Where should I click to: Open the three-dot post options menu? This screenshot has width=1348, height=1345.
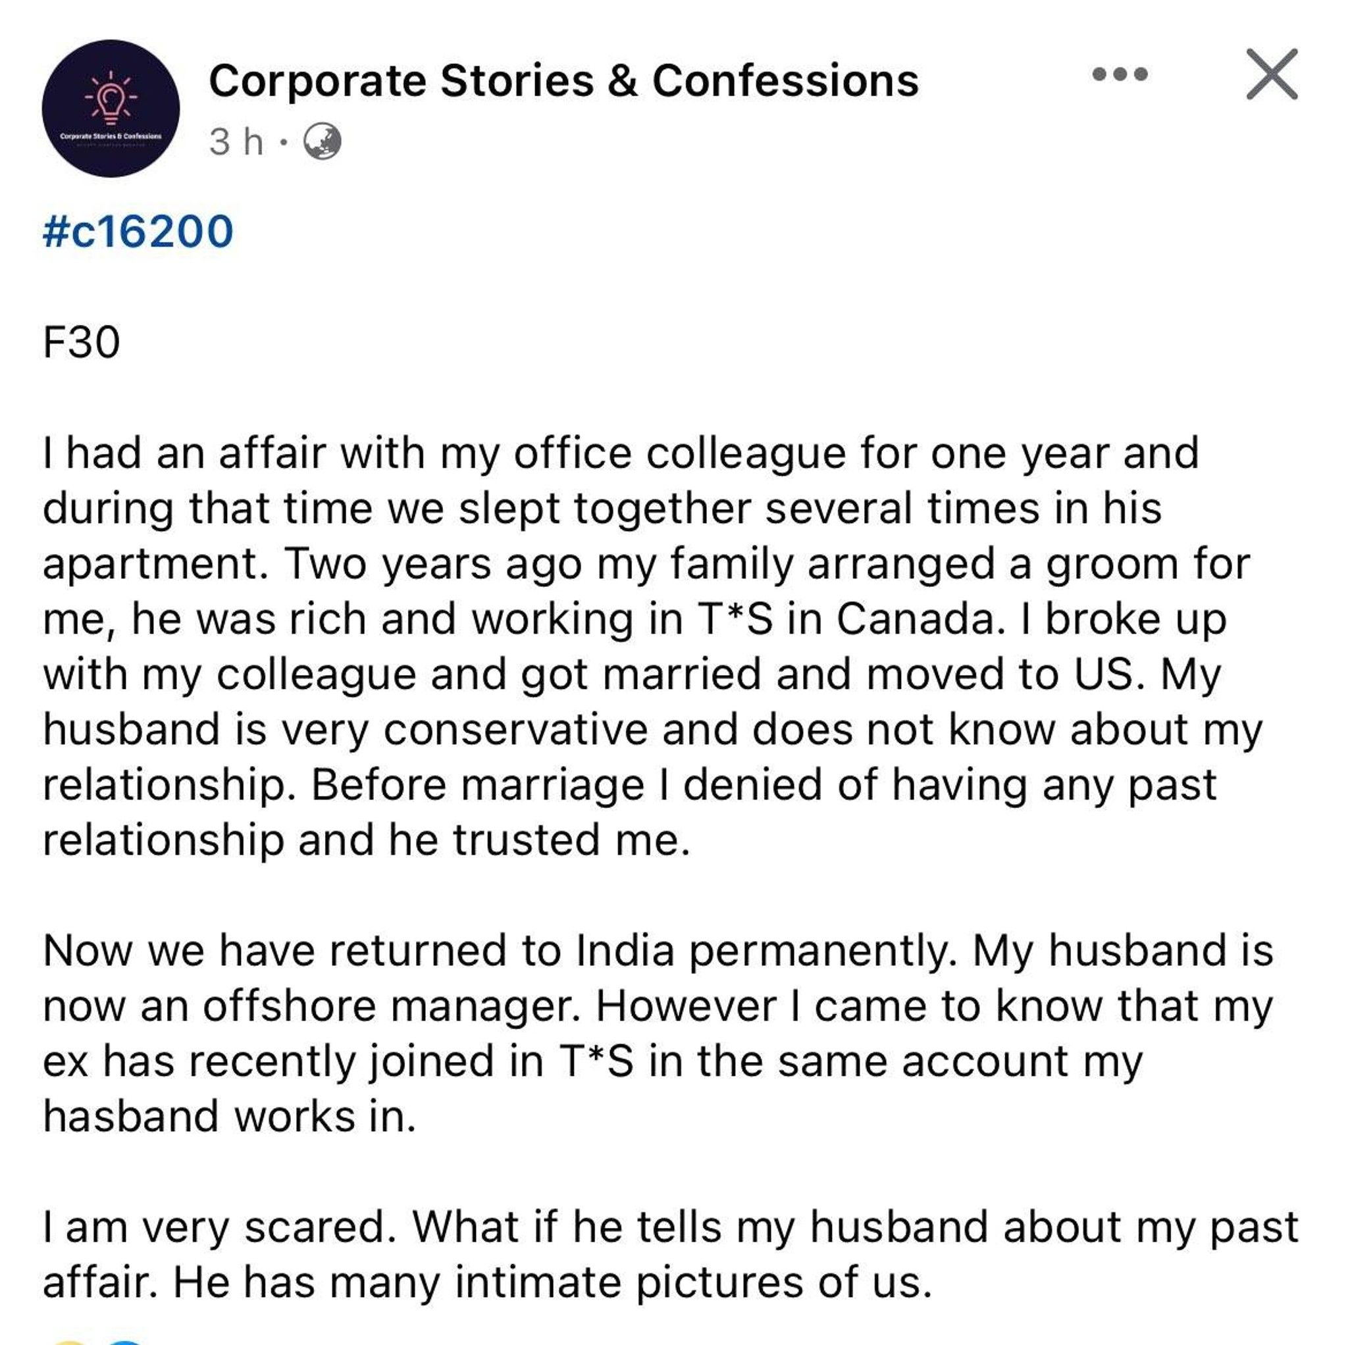coord(1120,74)
